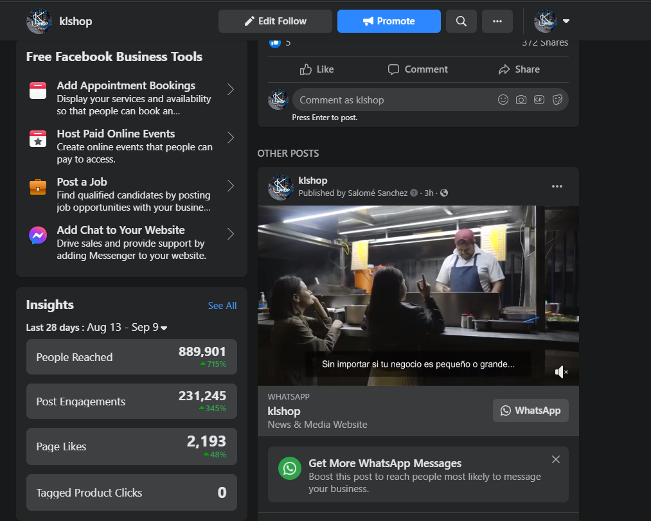Expand the account dropdown arrow
The height and width of the screenshot is (521, 651).
(566, 21)
